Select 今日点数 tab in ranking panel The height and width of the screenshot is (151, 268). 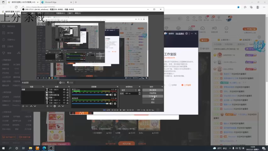pyautogui.click(x=217, y=44)
